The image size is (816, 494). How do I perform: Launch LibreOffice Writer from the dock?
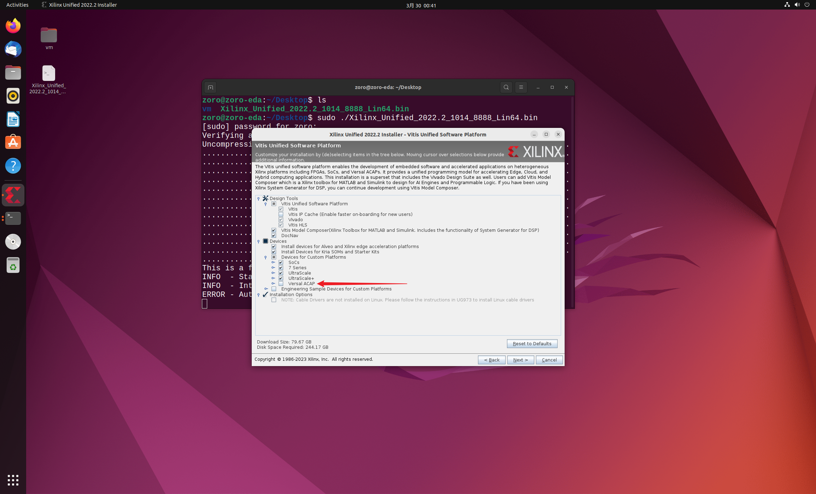13,119
